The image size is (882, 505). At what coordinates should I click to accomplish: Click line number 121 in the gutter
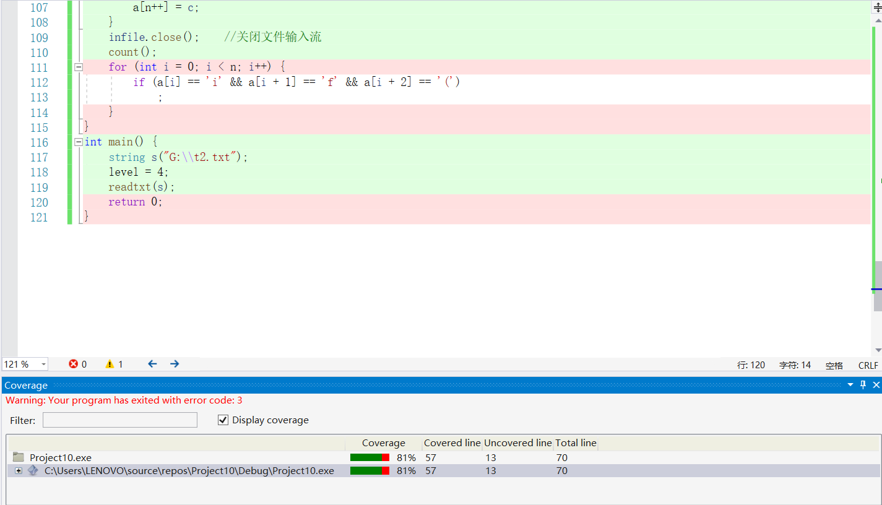coord(39,217)
